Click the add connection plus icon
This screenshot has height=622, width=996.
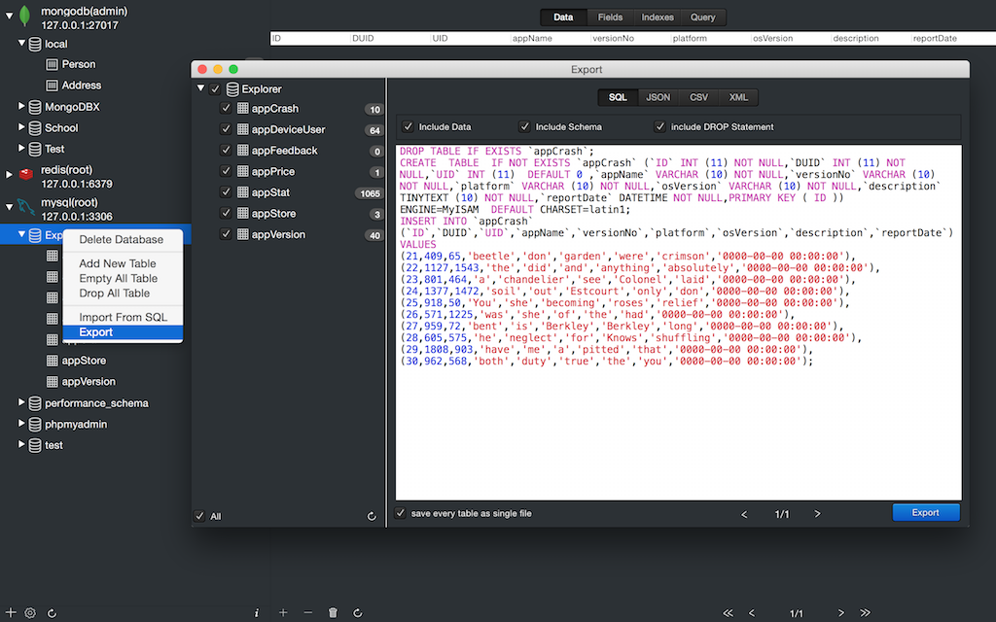(x=11, y=613)
